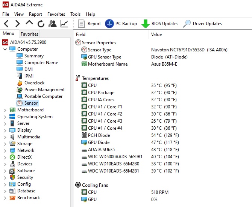Click the Devices tree icon
Image resolution: width=252 pixels, height=207 pixels.
pyautogui.click(x=12, y=164)
